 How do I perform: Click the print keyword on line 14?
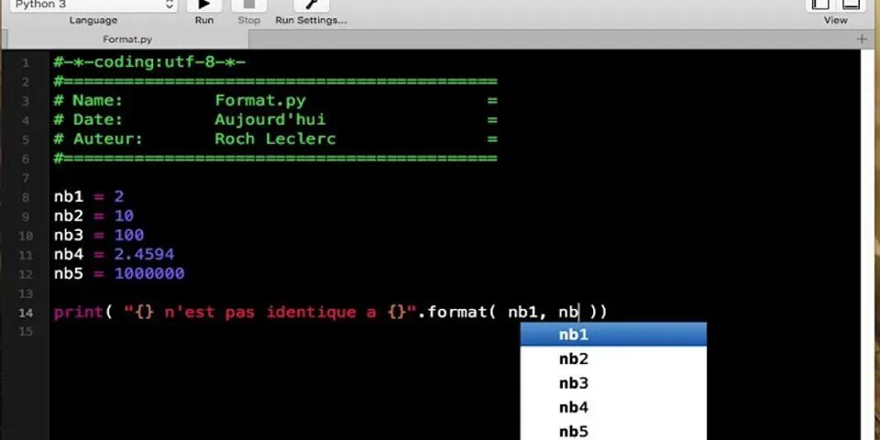(x=79, y=312)
